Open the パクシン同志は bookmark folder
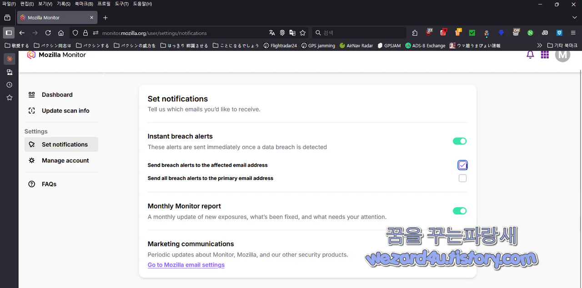The height and width of the screenshot is (288, 582). click(53, 45)
